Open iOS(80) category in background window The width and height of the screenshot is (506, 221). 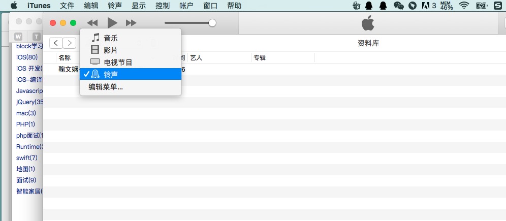(x=27, y=57)
